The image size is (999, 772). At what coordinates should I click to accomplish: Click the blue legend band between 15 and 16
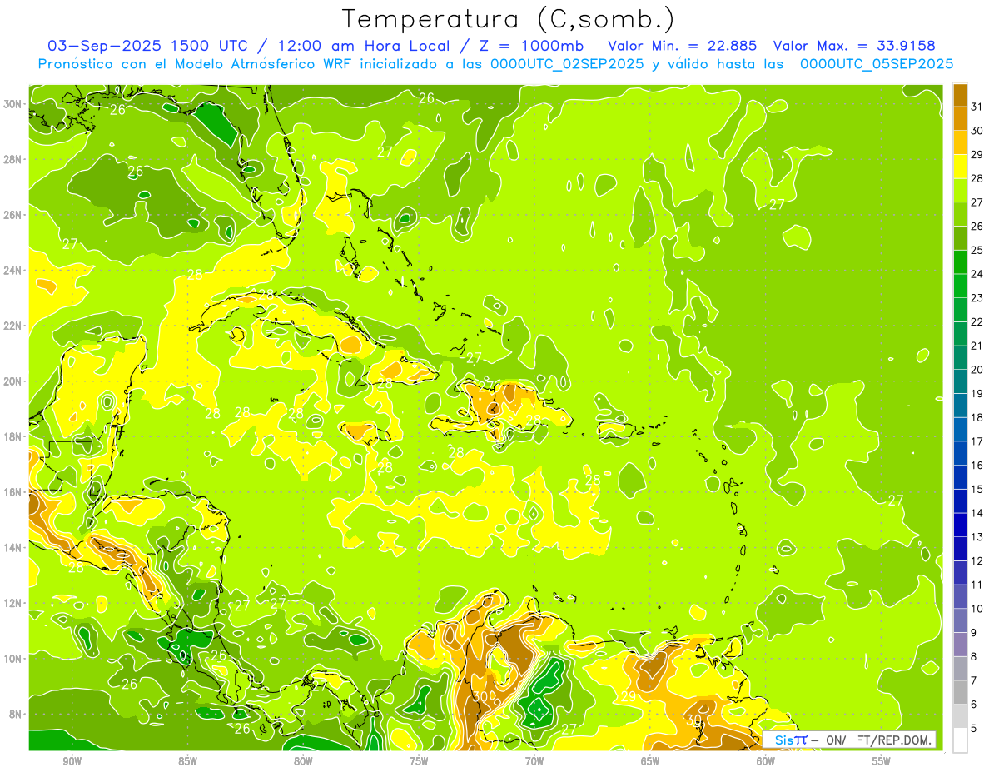click(960, 477)
